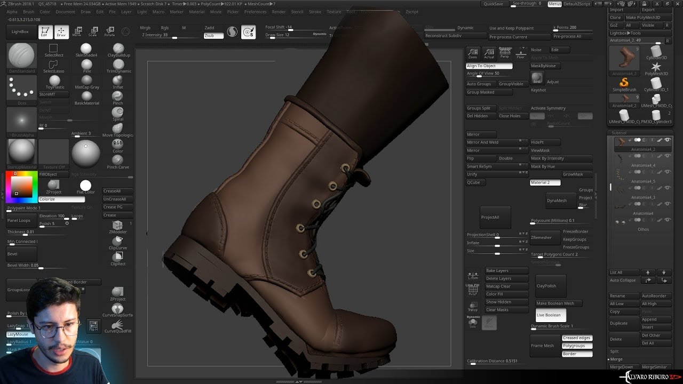Toggle the Persp perspective view

tap(505, 52)
